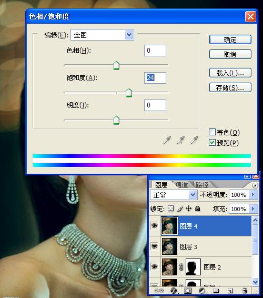Open the 不透明度 opacity slider arrow
This screenshot has width=263, height=298.
tap(253, 195)
